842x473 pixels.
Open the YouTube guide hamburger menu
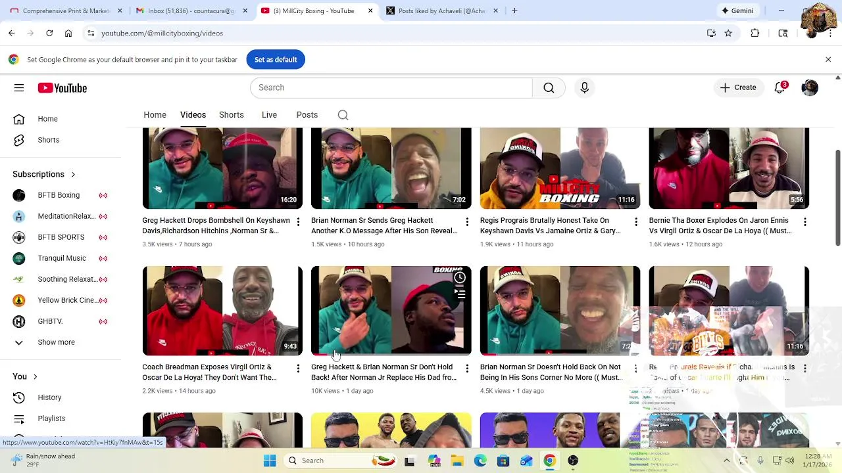click(x=19, y=87)
